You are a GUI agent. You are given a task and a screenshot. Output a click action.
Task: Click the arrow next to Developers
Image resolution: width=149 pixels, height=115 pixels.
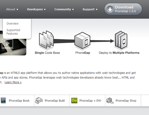coord(45,9)
